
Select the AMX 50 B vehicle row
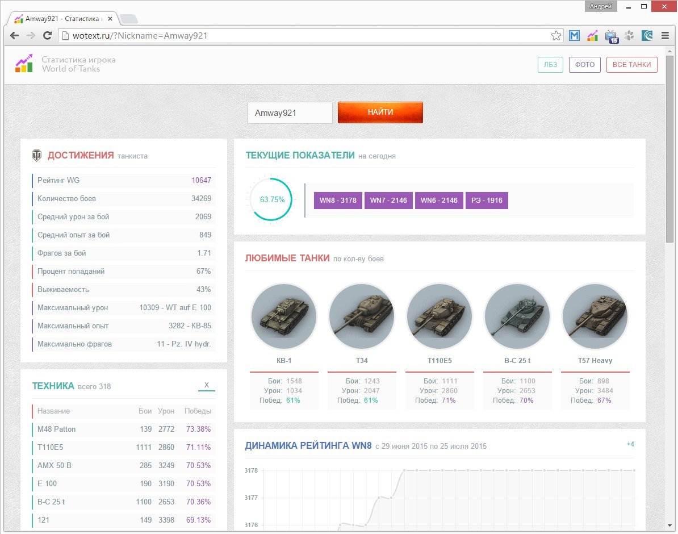pyautogui.click(x=124, y=466)
